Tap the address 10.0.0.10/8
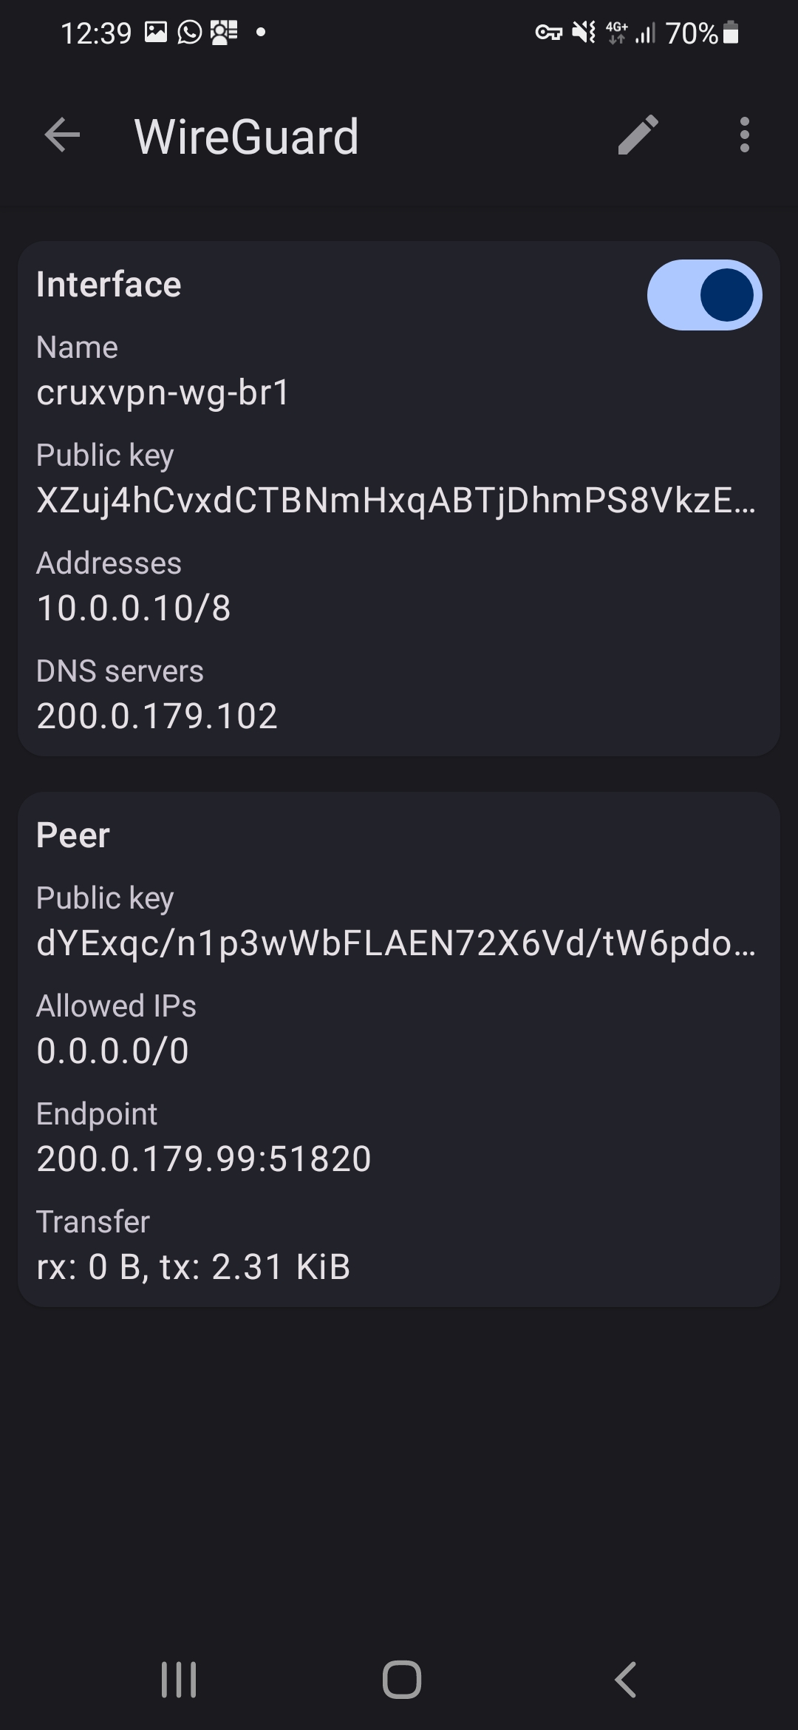Image resolution: width=798 pixels, height=1730 pixels. [134, 608]
